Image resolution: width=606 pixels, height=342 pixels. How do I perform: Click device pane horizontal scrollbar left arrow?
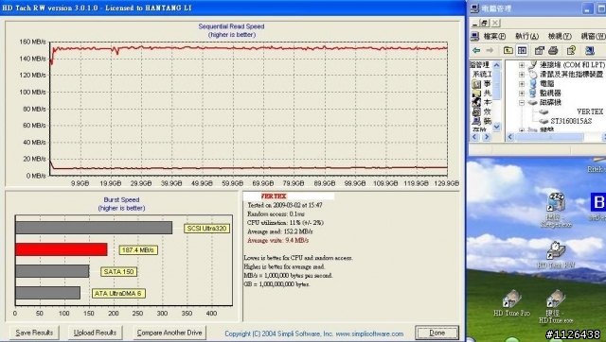point(510,137)
